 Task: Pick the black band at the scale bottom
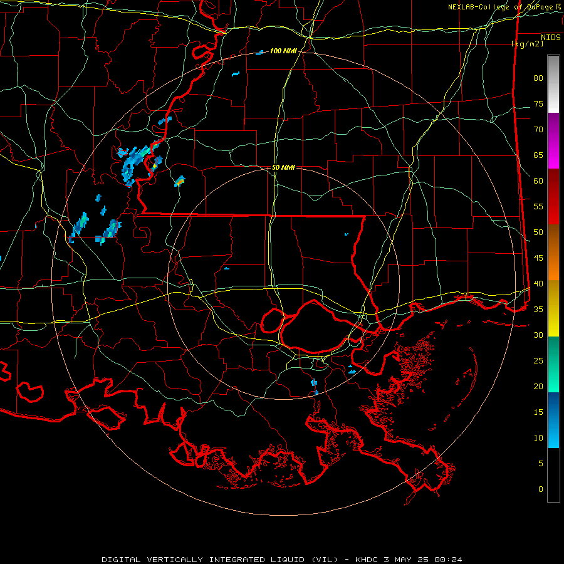click(x=553, y=475)
